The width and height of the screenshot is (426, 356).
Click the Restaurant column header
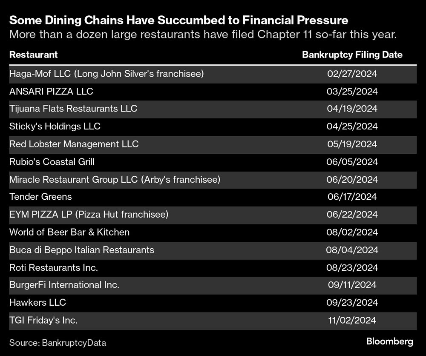click(x=33, y=55)
